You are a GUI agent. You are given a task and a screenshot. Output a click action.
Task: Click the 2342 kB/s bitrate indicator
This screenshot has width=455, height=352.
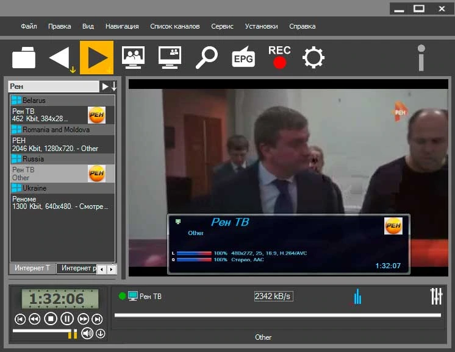[x=273, y=296]
